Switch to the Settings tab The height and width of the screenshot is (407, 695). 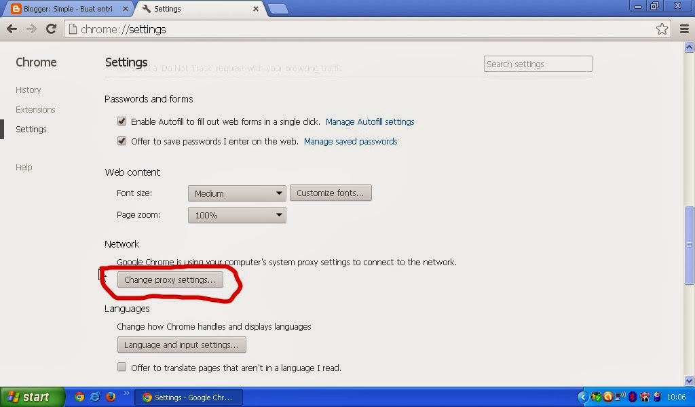[201, 9]
